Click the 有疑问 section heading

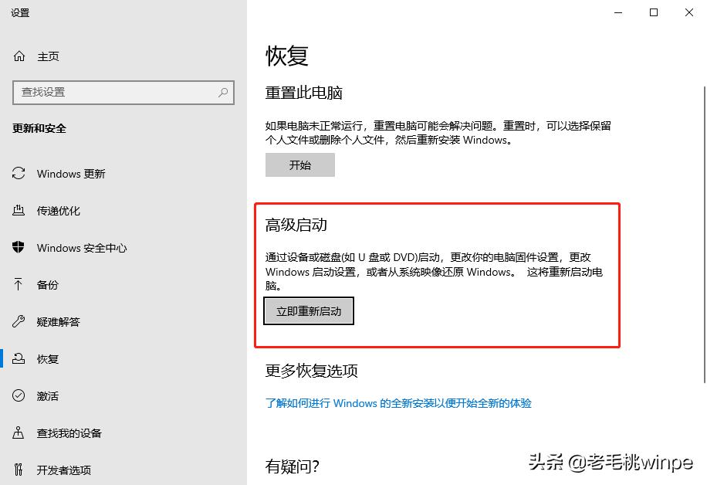pos(288,466)
